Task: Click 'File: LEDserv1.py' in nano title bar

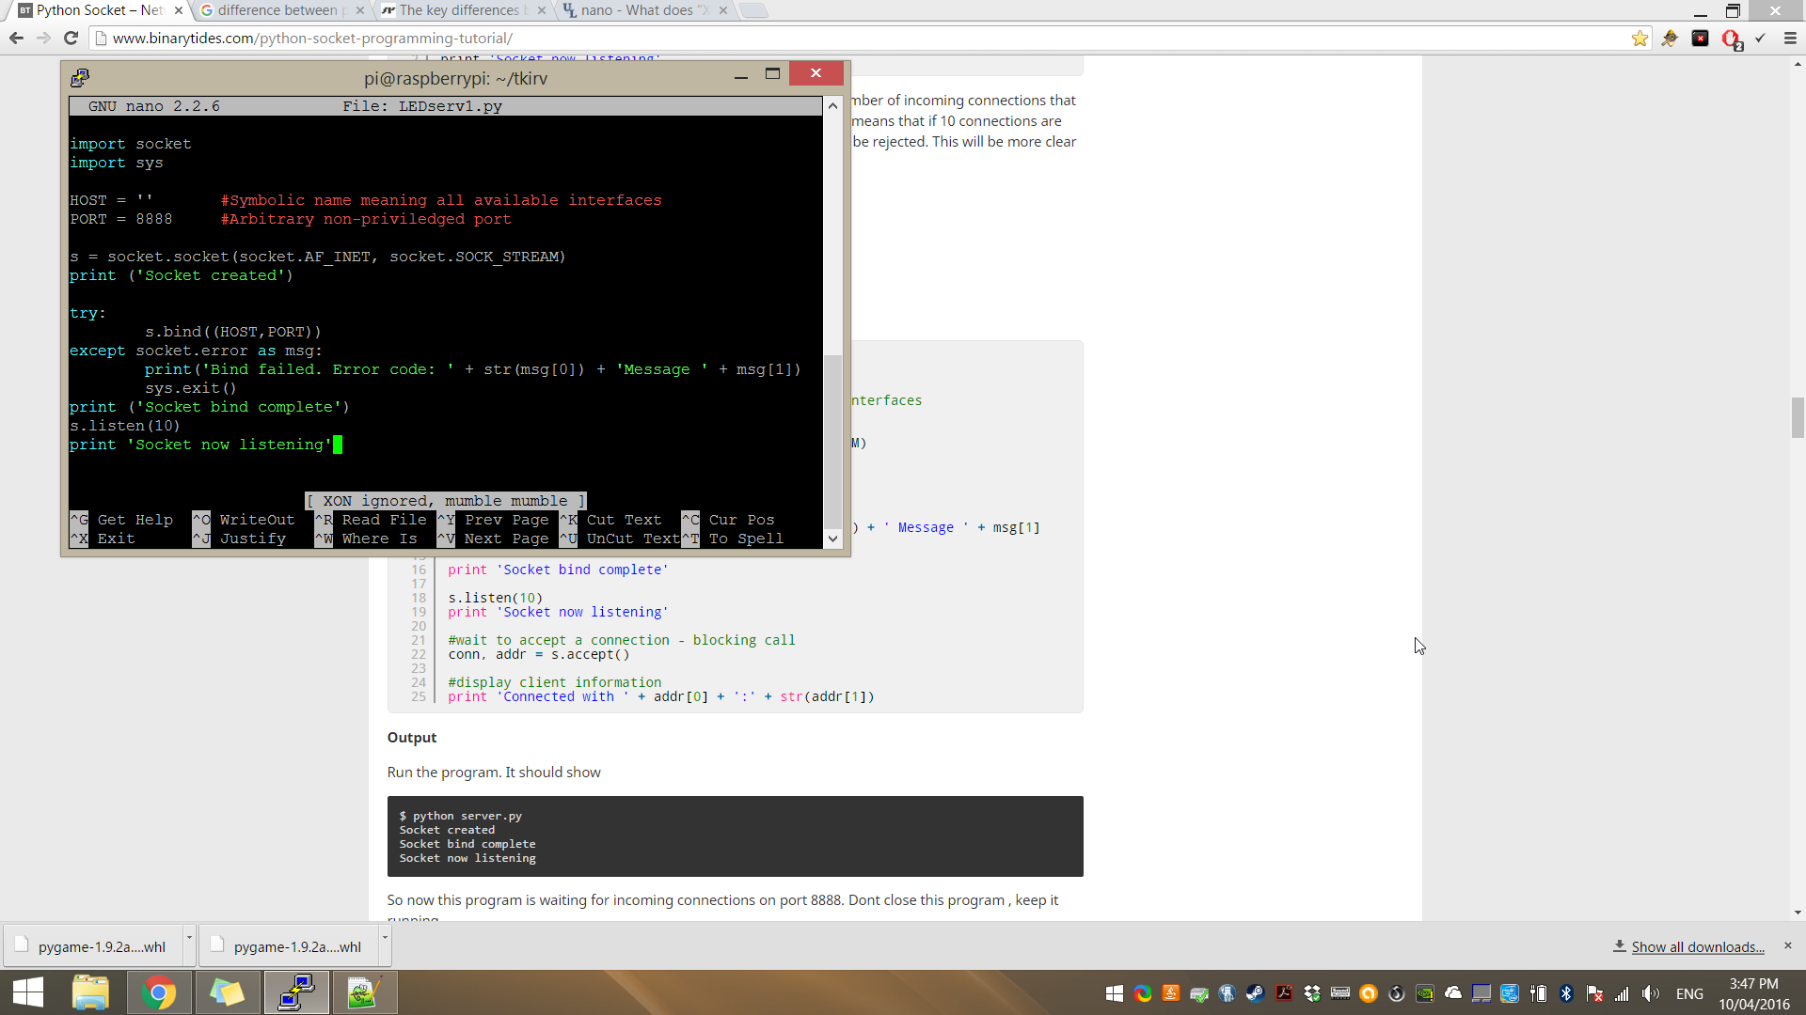Action: click(421, 106)
